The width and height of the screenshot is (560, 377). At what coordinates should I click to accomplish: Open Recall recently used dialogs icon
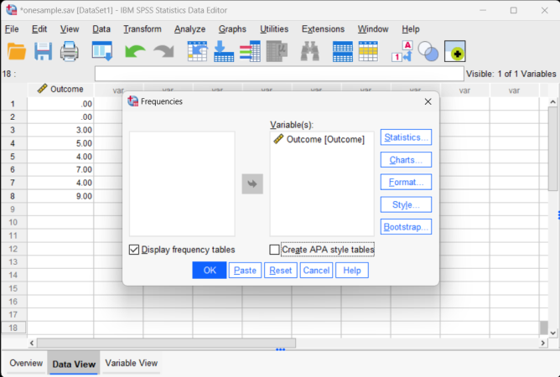pos(102,51)
